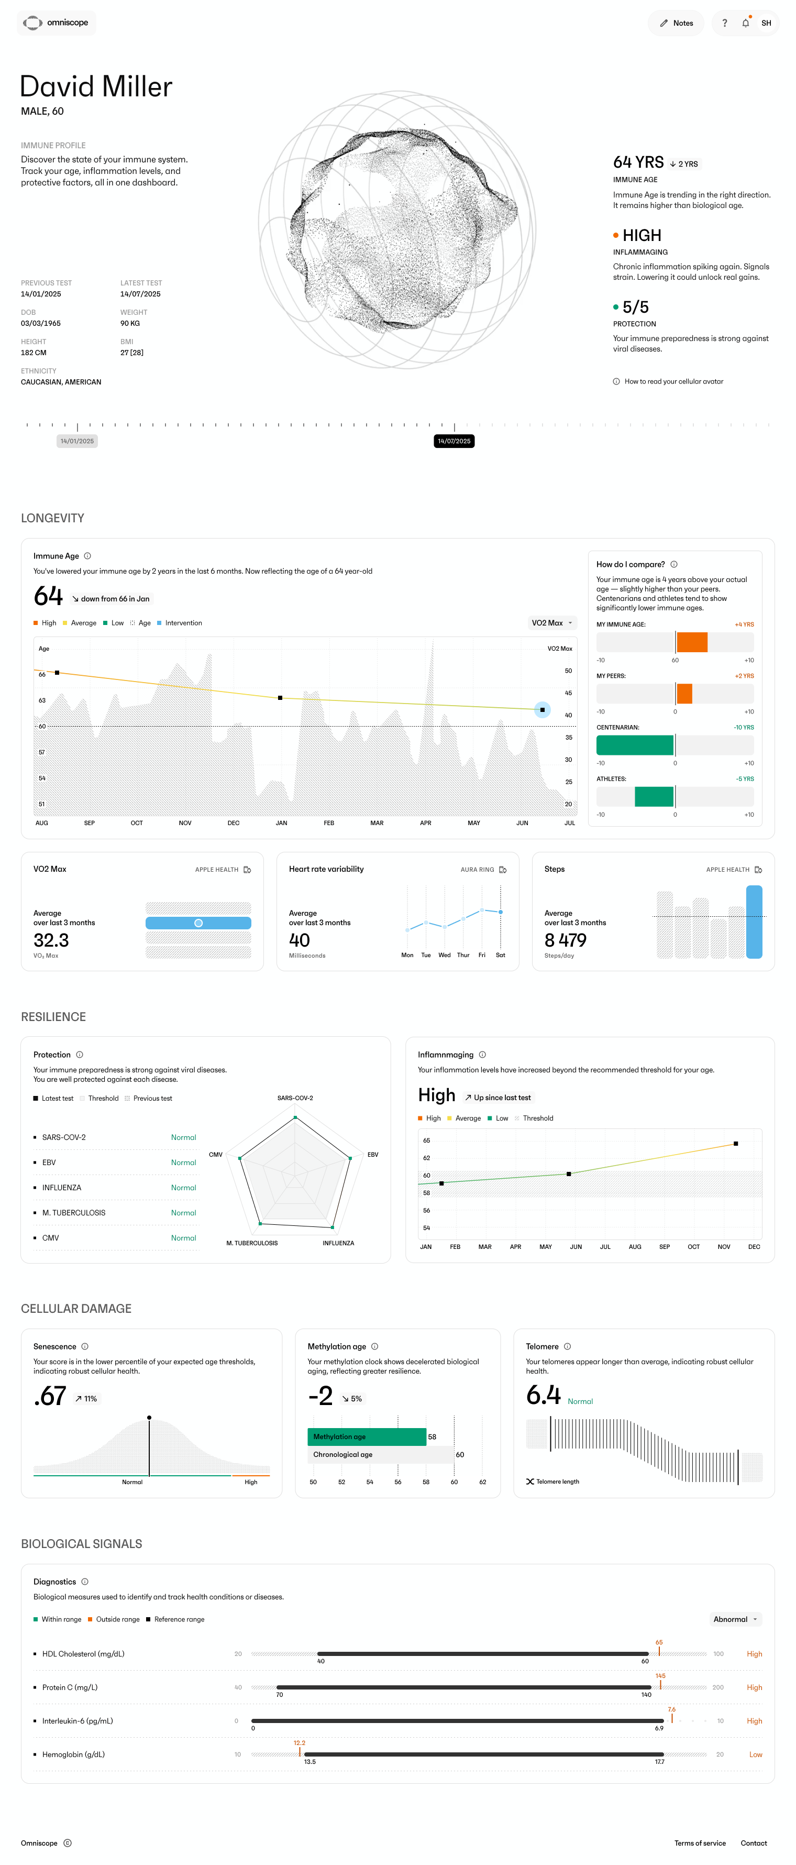Show info for Senescence
796x1865 pixels.
point(85,1346)
